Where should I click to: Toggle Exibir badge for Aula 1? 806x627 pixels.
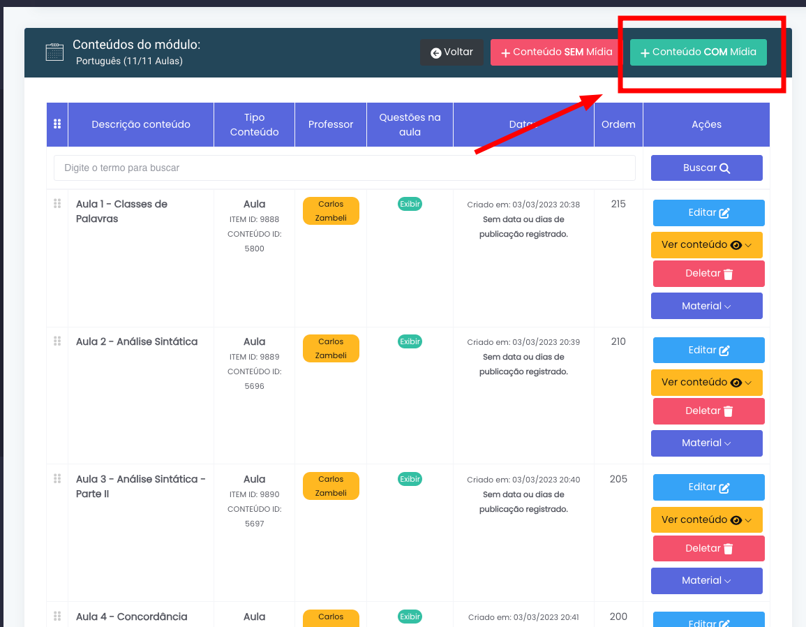(x=410, y=204)
